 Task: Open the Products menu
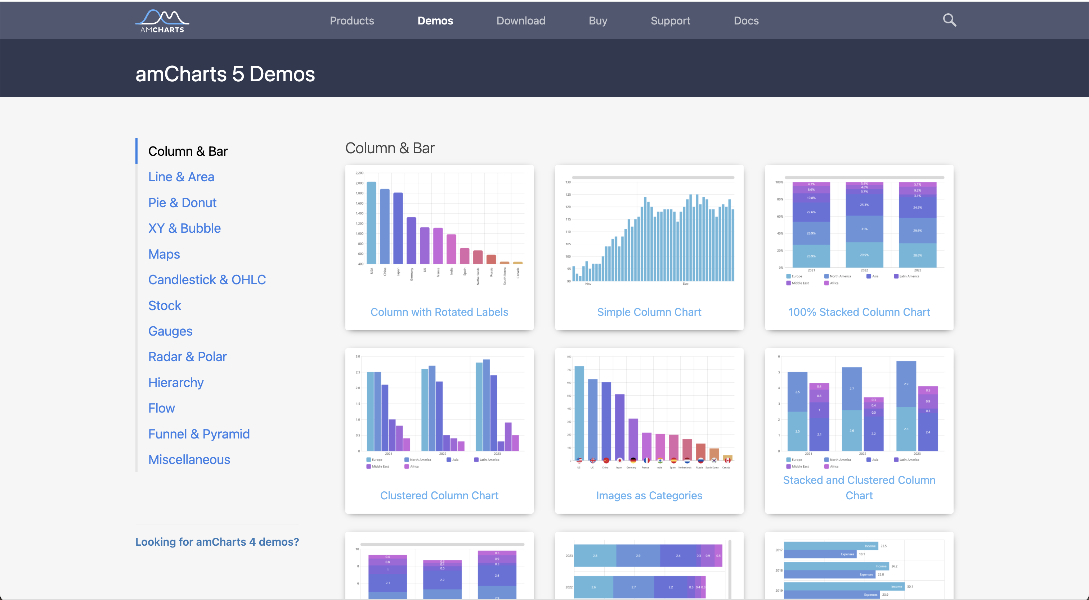(x=352, y=21)
